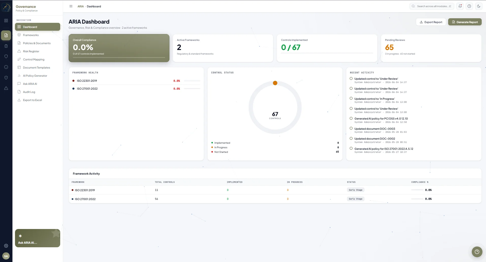This screenshot has height=262, width=486.
Task: Open the clipboard check icon in the rail
Action: (6, 46)
